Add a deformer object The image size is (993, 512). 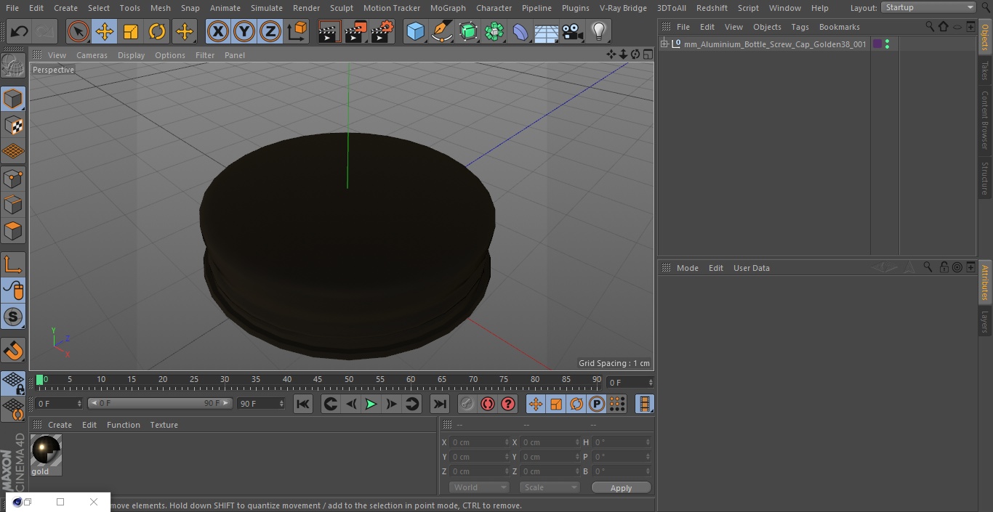click(520, 32)
